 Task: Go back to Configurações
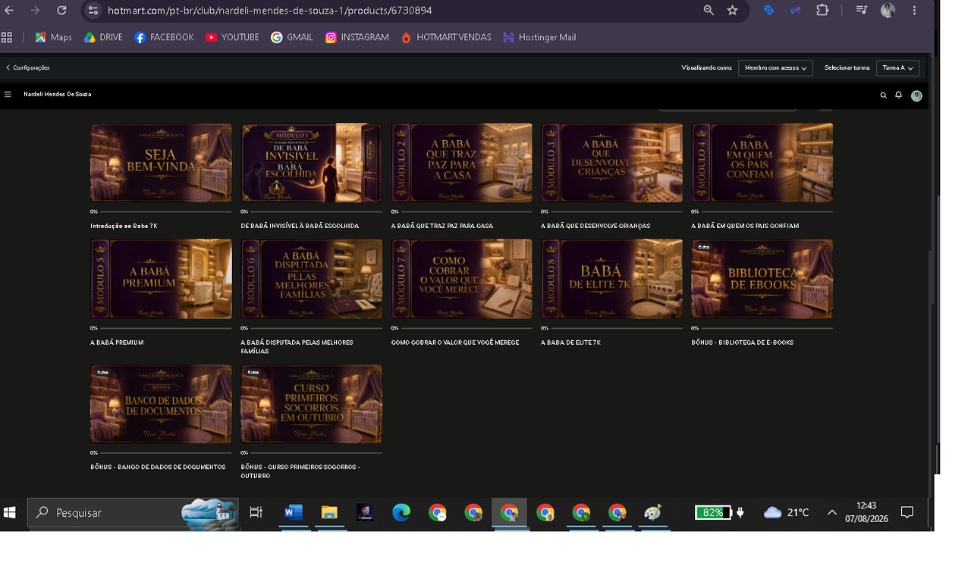coord(28,68)
